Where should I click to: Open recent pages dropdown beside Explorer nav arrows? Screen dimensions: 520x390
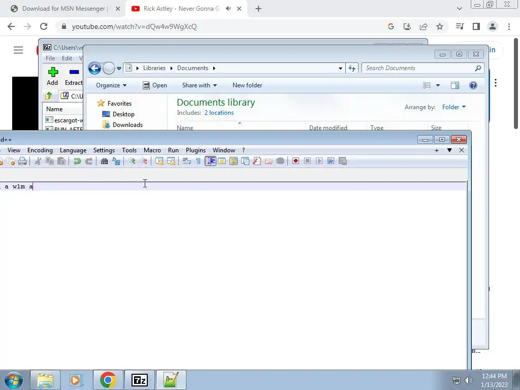tap(119, 69)
